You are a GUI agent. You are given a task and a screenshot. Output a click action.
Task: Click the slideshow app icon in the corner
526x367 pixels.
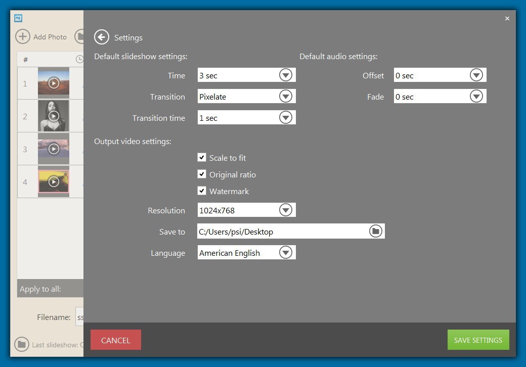(x=18, y=18)
